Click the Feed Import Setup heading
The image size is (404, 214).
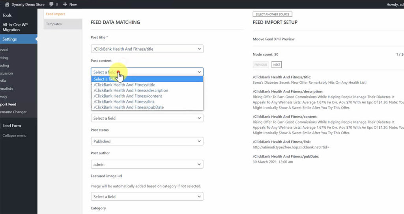[275, 23]
